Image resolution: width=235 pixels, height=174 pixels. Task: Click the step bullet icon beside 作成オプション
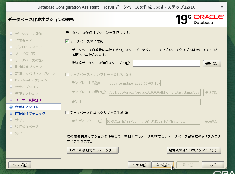coord(11,107)
